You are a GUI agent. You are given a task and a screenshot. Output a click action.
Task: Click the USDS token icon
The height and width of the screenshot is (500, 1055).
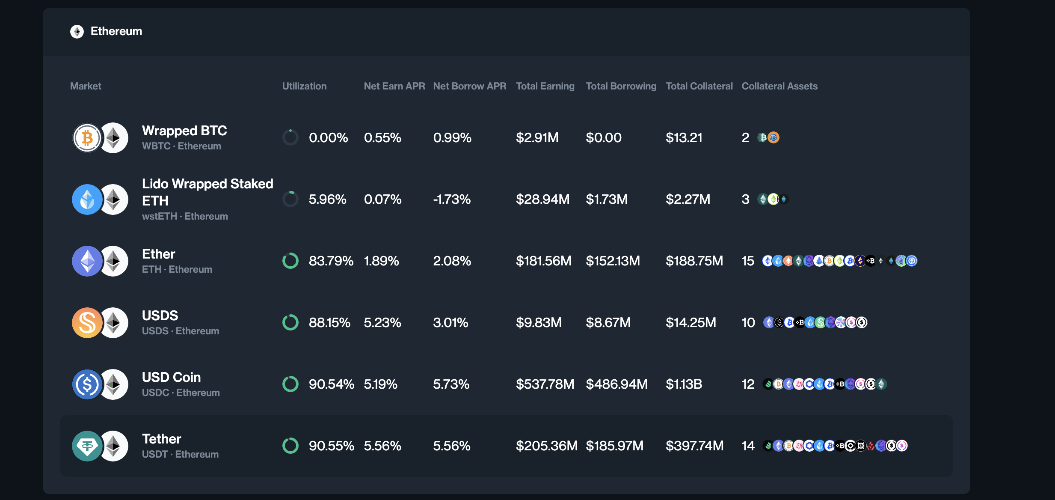(87, 322)
